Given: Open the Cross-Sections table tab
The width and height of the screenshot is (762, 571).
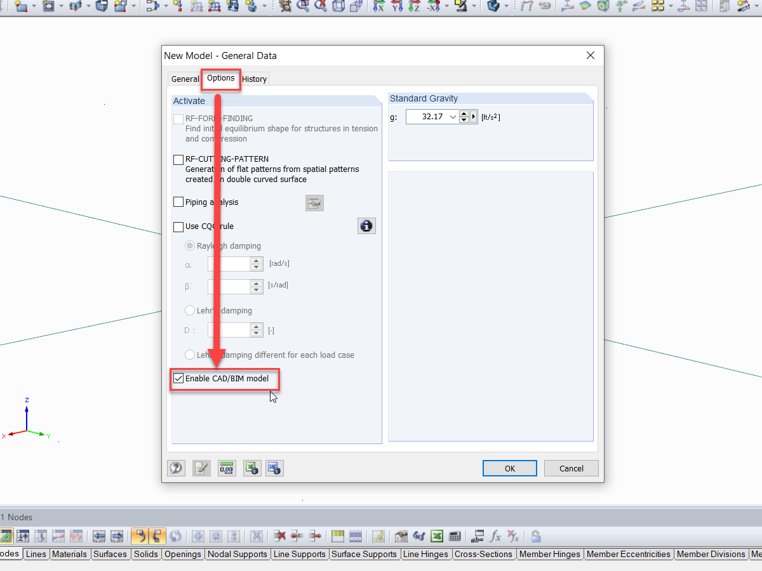Looking at the screenshot, I should point(484,554).
